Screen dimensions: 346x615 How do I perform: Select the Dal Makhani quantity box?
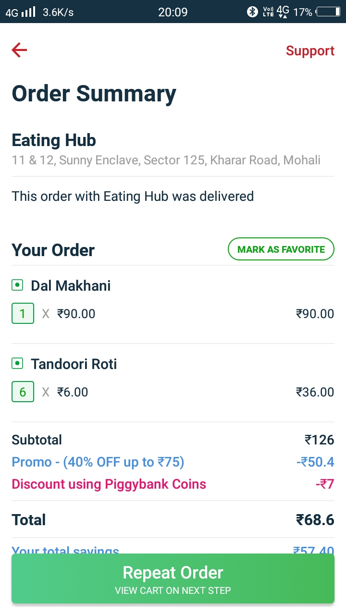click(23, 314)
